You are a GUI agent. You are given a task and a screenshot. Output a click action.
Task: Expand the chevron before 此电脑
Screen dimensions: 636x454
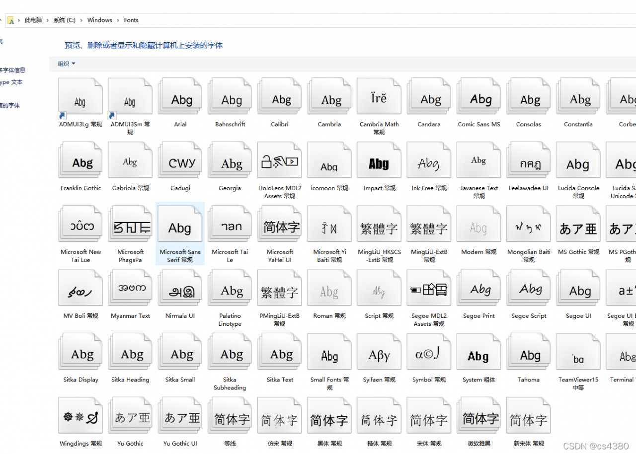point(19,20)
